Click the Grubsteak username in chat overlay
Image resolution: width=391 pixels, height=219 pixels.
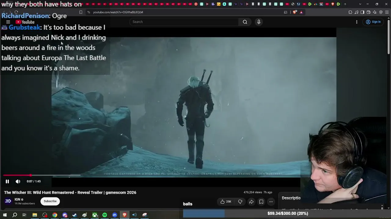24,27
